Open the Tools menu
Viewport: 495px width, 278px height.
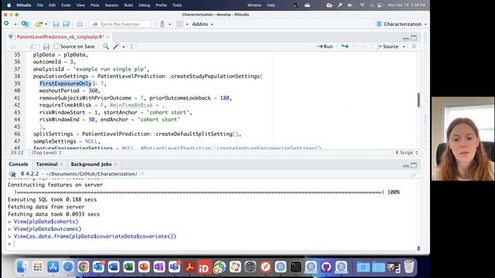(177, 5)
